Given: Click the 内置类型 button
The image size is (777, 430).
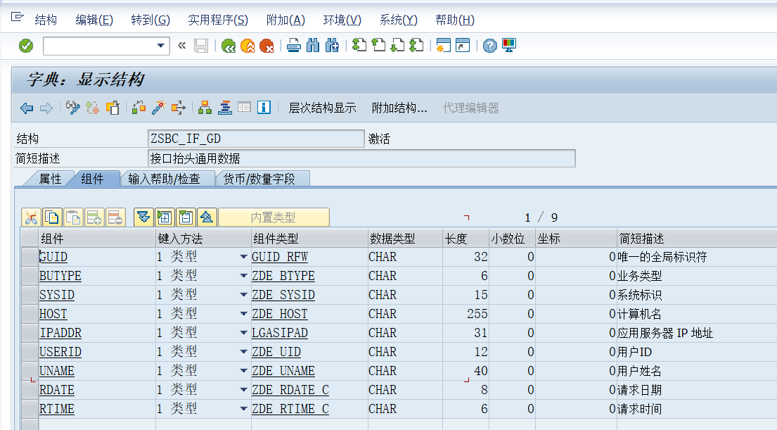Looking at the screenshot, I should coord(274,217).
